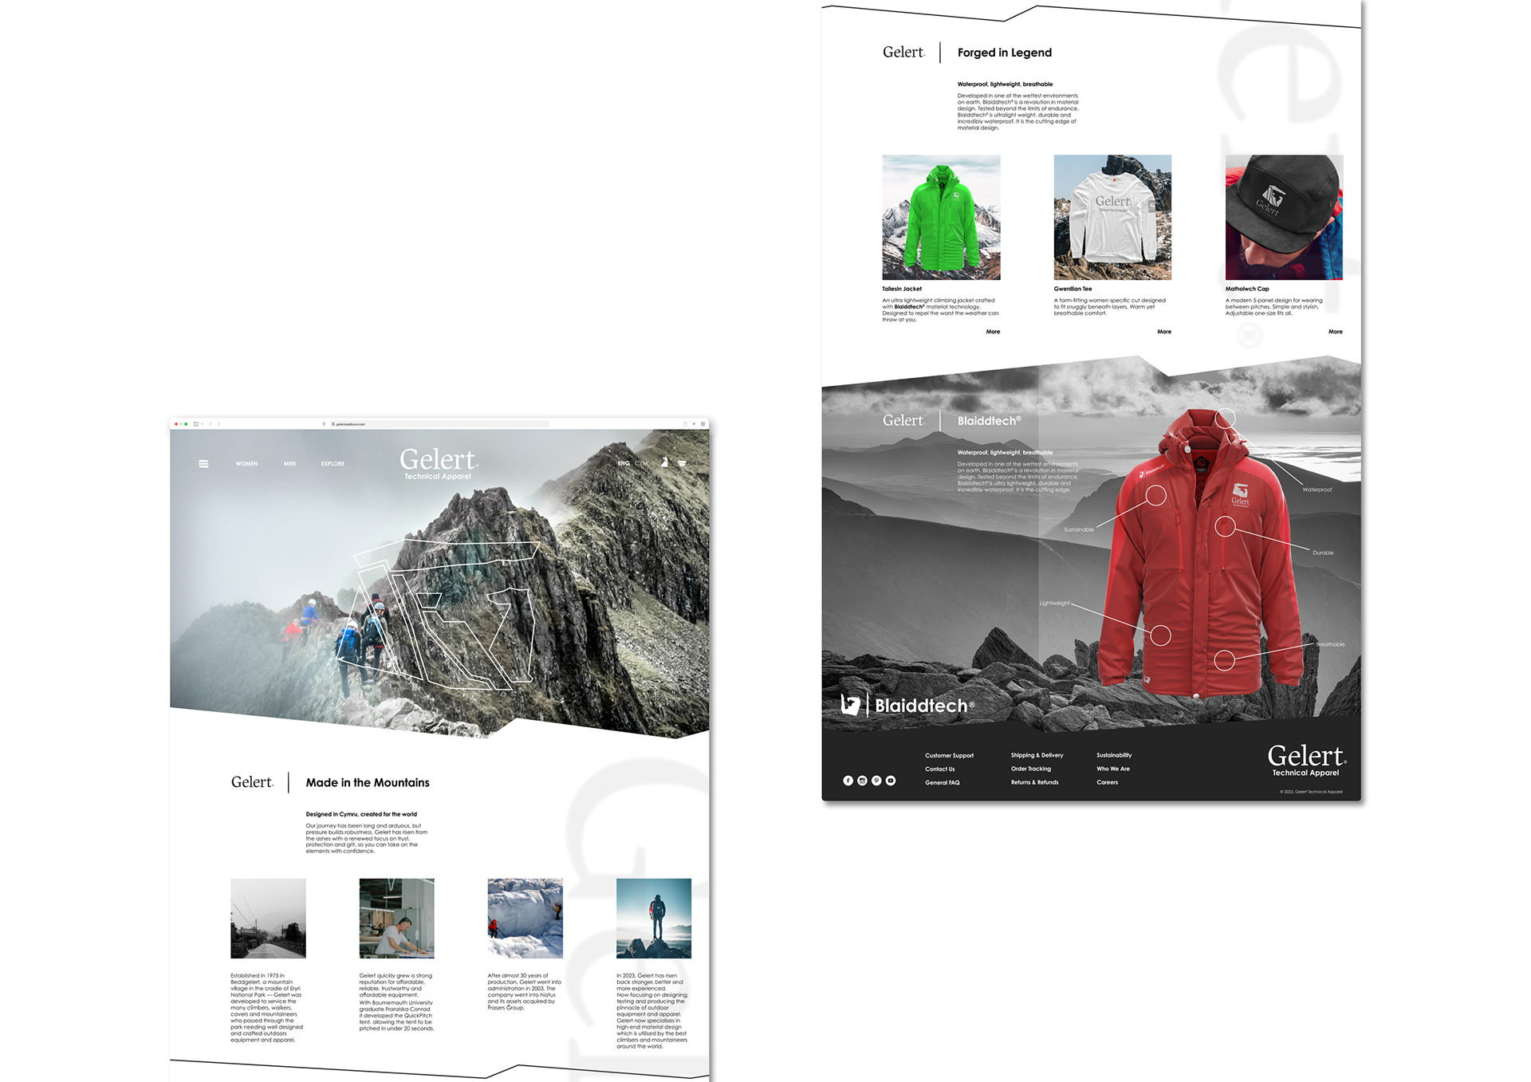Image resolution: width=1531 pixels, height=1082 pixels.
Task: Open the Customer Support footer link
Action: click(949, 756)
